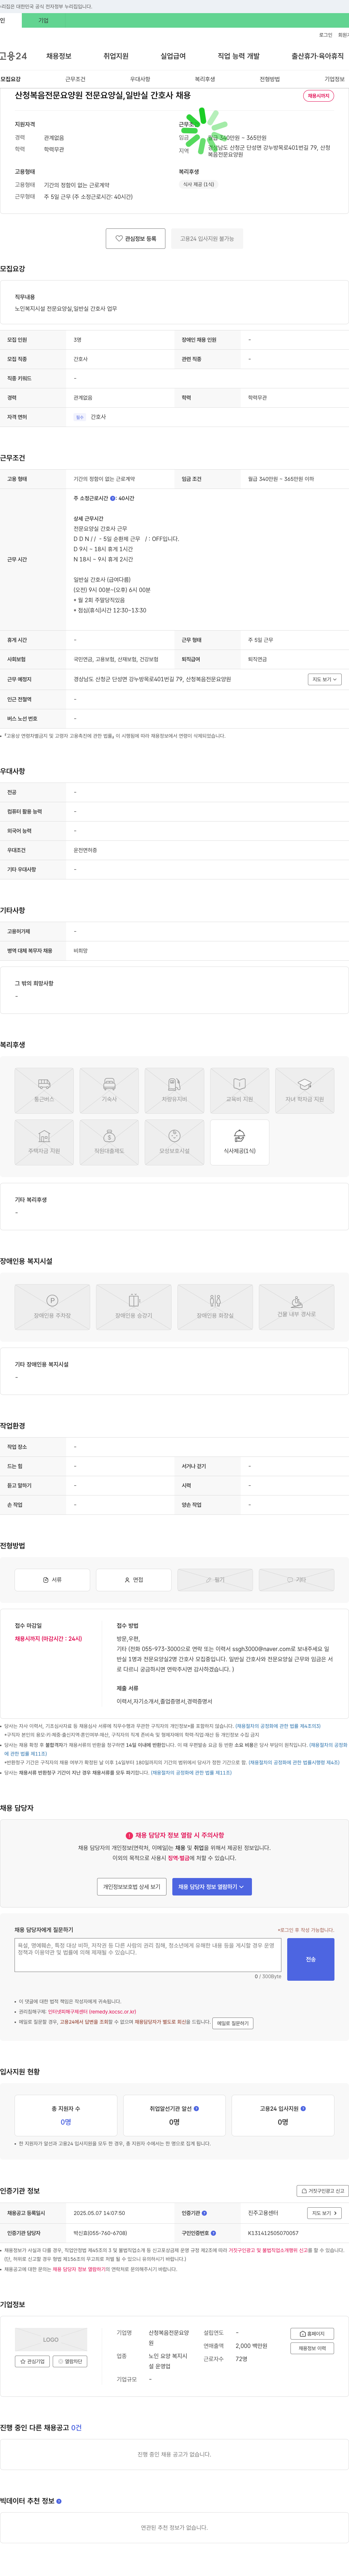Click the 채용시까지 status badge
The width and height of the screenshot is (349, 2576).
pos(318,96)
